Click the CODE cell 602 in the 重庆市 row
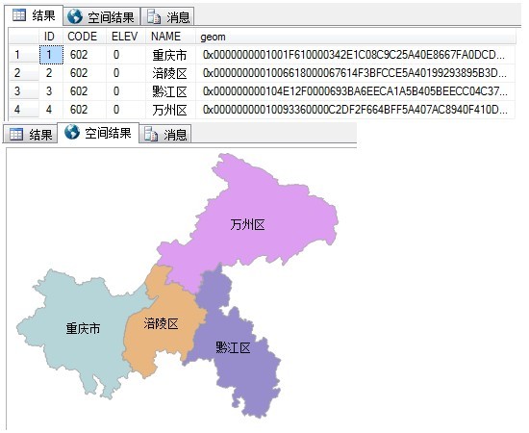 tap(85, 54)
